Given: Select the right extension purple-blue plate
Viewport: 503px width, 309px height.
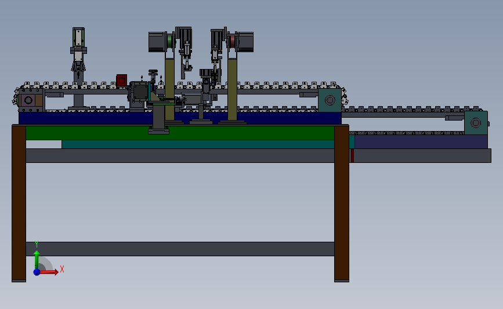Looking at the screenshot, I should click(x=421, y=141).
